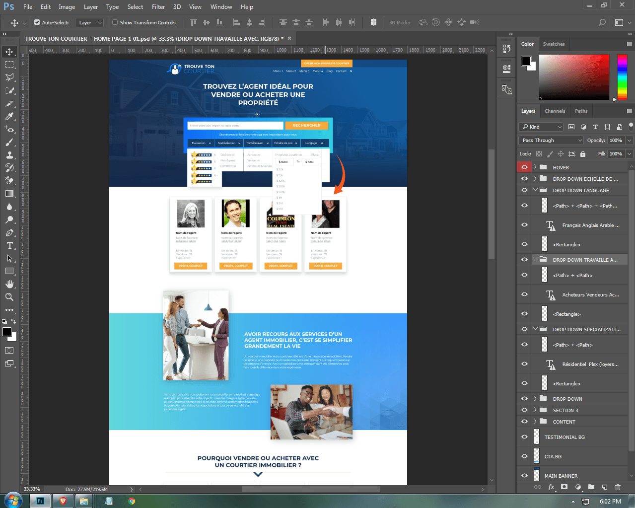
Task: Open the Fill dropdown arrow
Action: [x=630, y=154]
